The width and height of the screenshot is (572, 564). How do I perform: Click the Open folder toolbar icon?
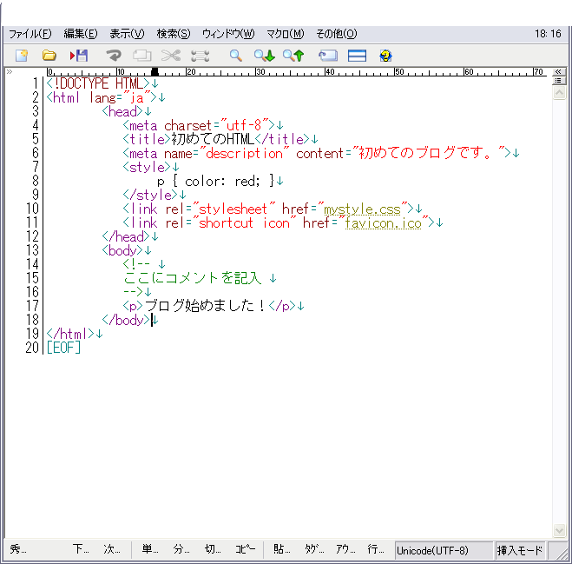[x=49, y=56]
